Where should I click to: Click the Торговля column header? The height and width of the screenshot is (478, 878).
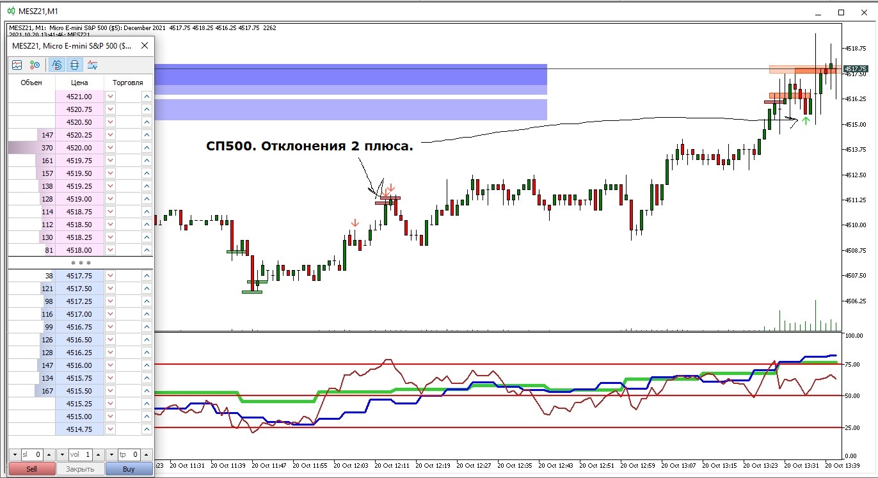click(128, 83)
